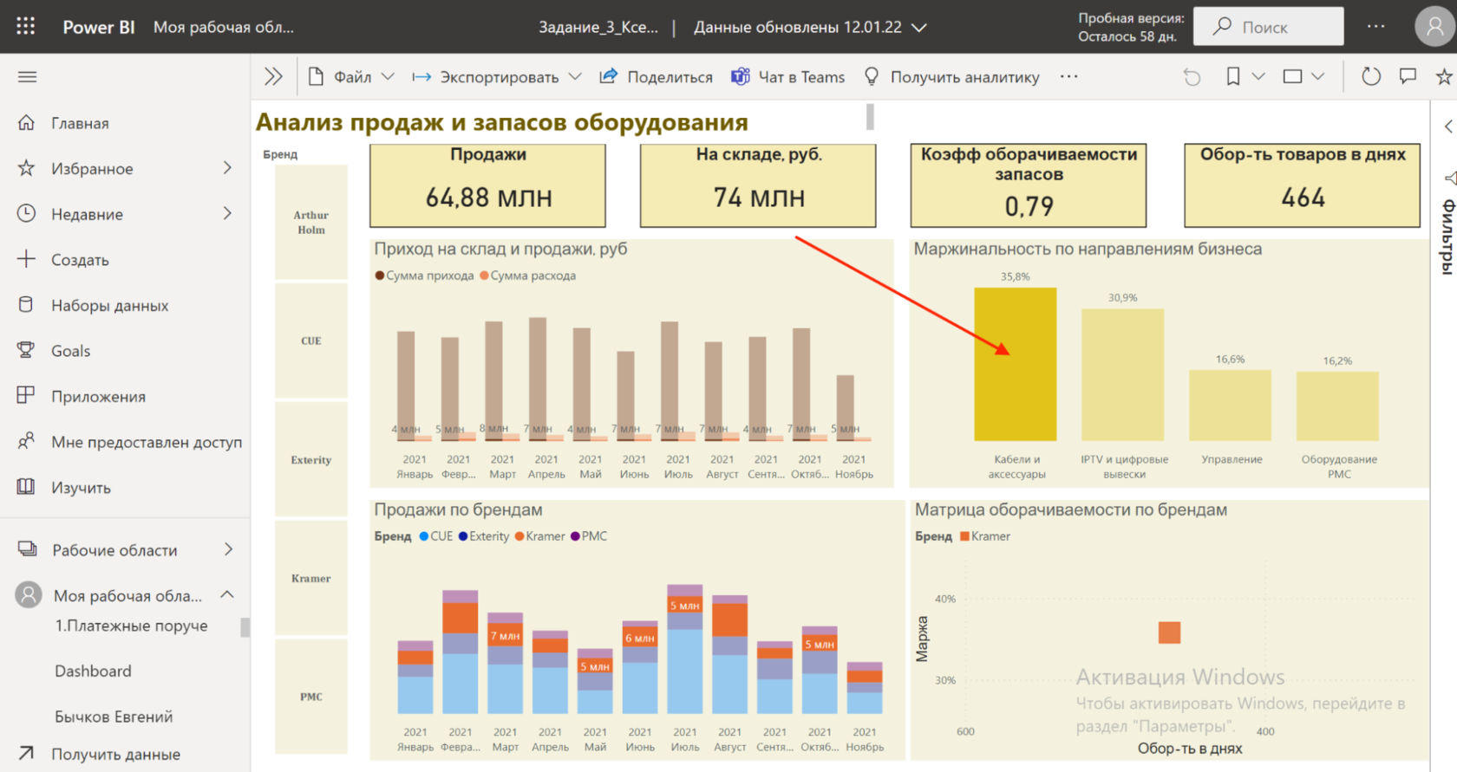
Task: Open user account profile avatar
Action: [1434, 27]
